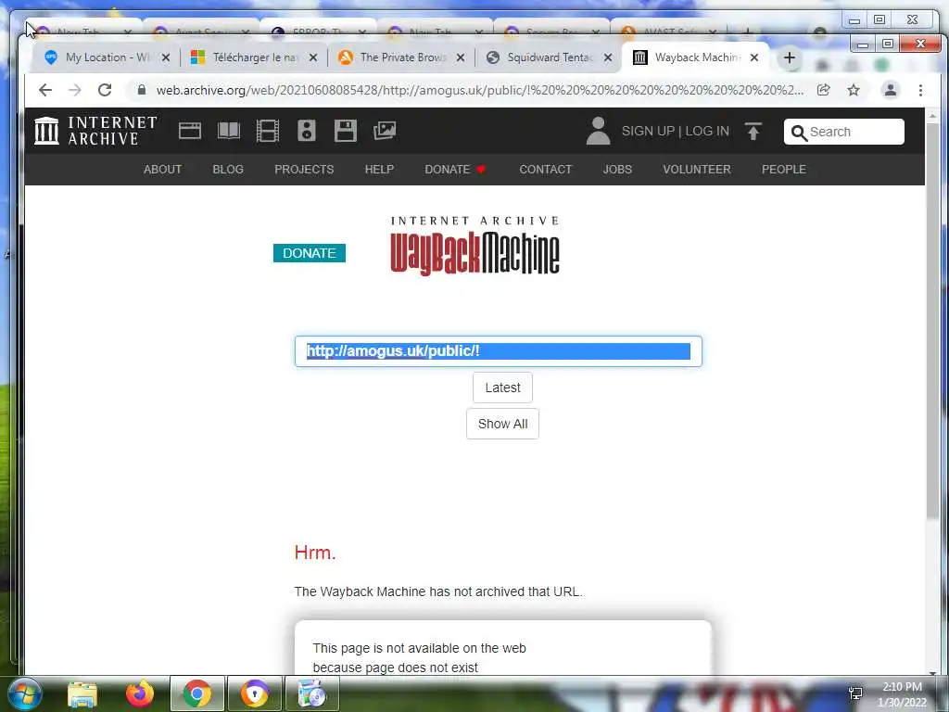Open the Internet Archive web collection icon
Screen dimensions: 949x712
point(189,131)
